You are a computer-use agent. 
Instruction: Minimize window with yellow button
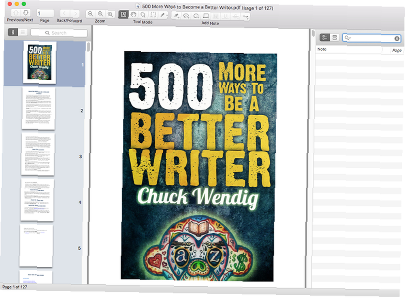[17, 4]
